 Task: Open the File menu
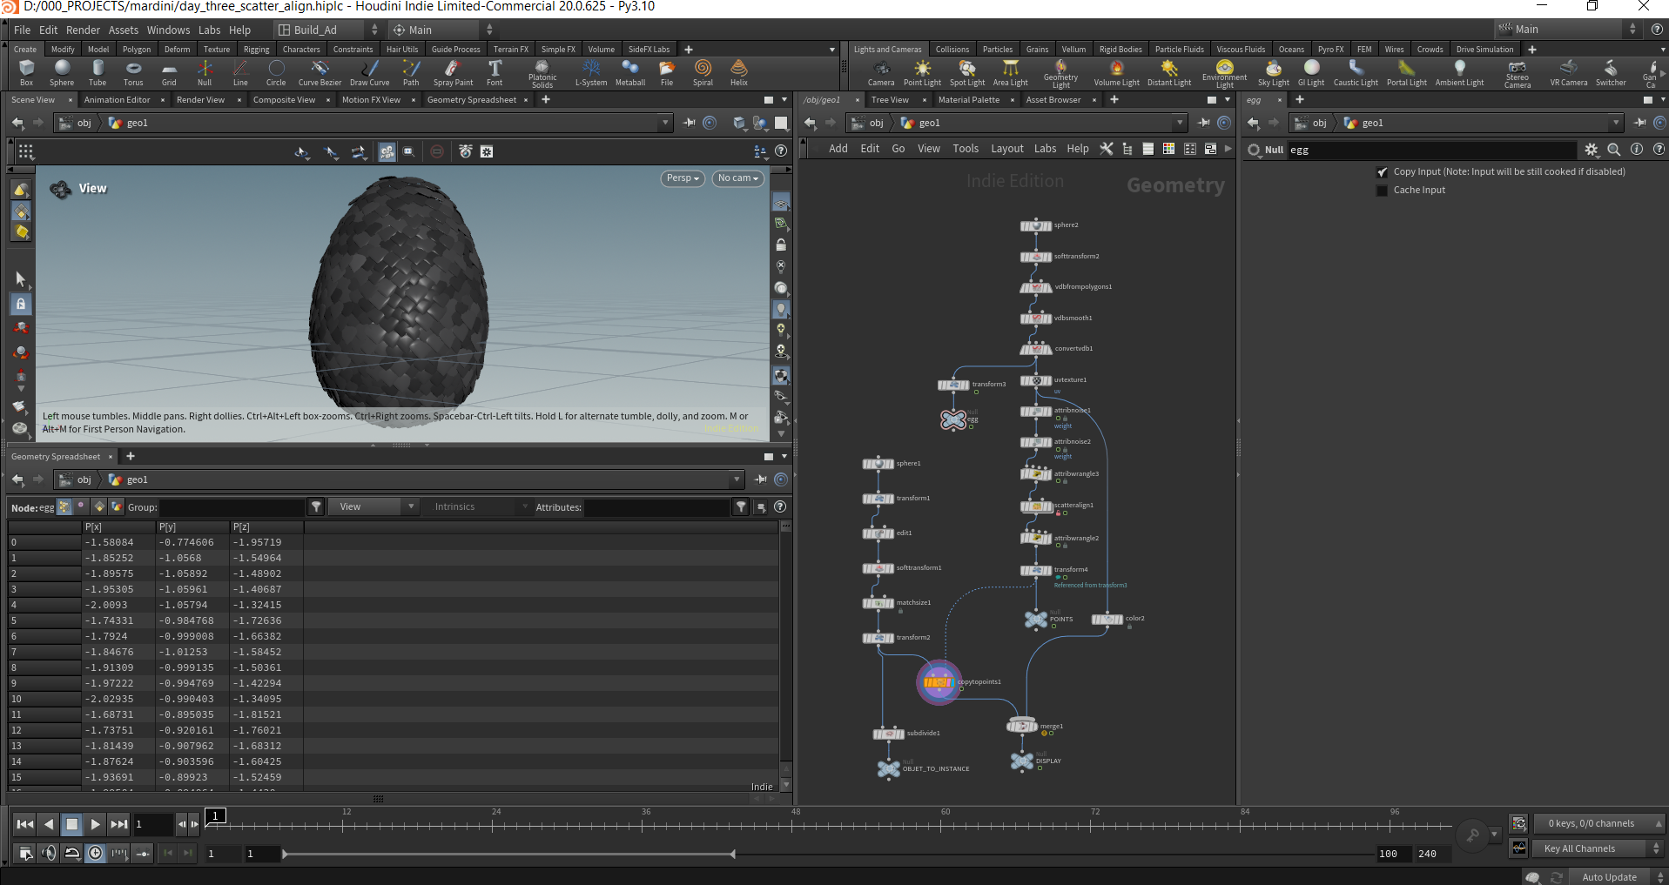[22, 30]
